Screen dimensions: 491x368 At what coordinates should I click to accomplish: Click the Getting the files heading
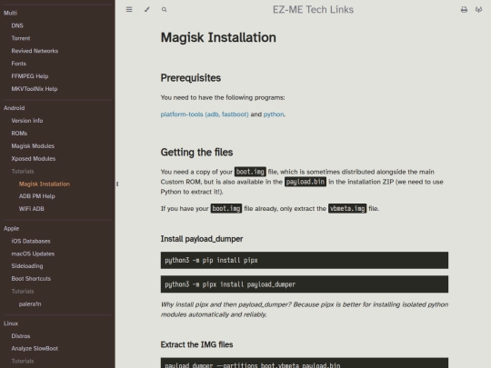(x=196, y=152)
